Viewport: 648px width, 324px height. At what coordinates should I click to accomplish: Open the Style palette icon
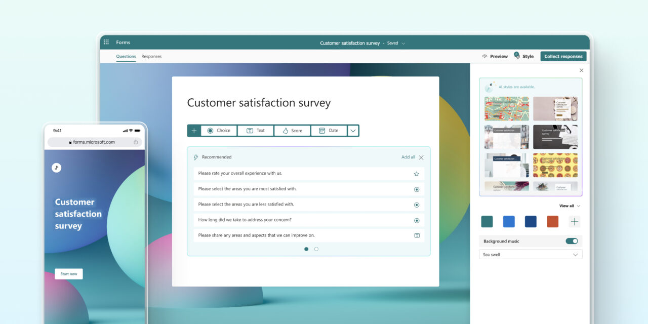517,56
